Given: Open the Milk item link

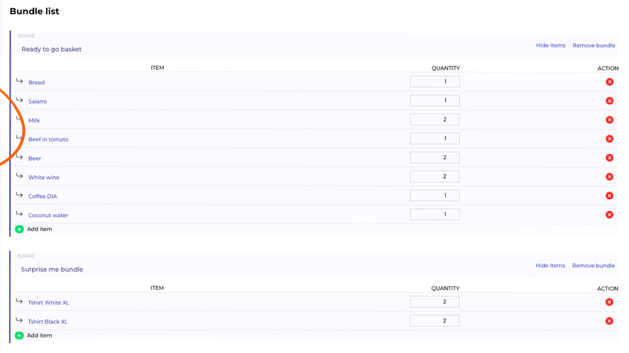Looking at the screenshot, I should (34, 120).
